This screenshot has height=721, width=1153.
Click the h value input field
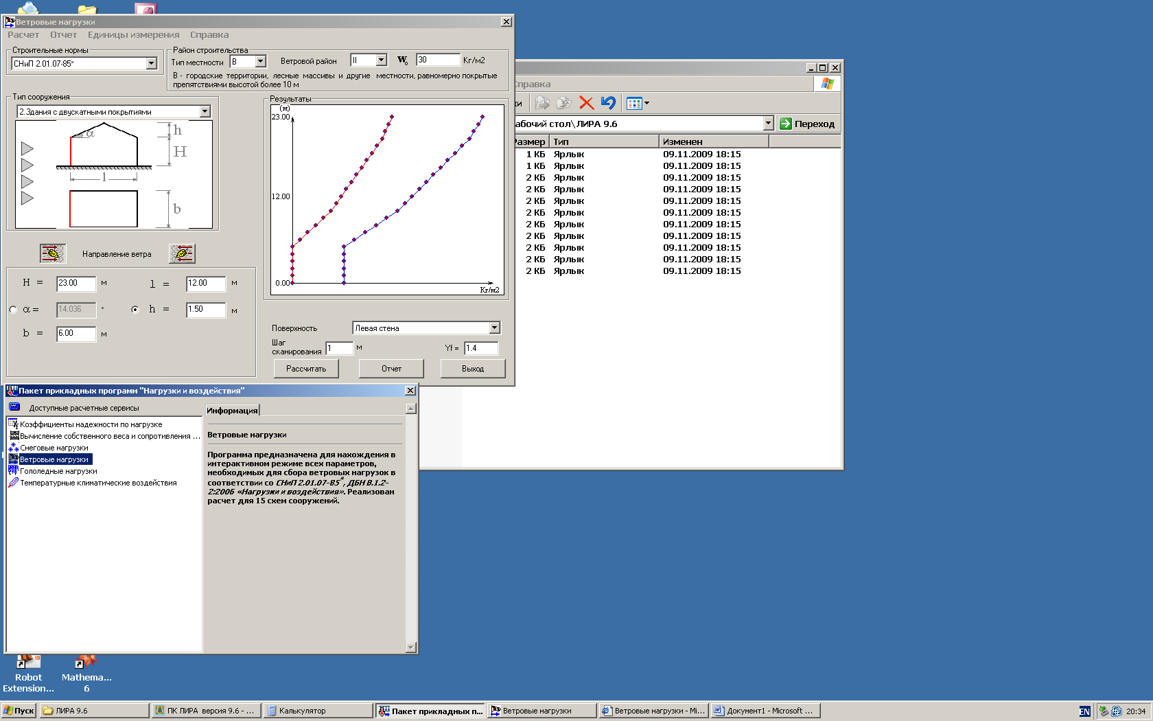[x=206, y=310]
